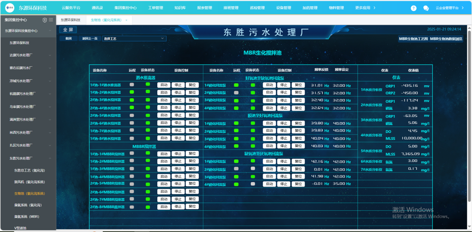The image size is (472, 232).
Task: Open the chat messages icon
Action: point(426,8)
